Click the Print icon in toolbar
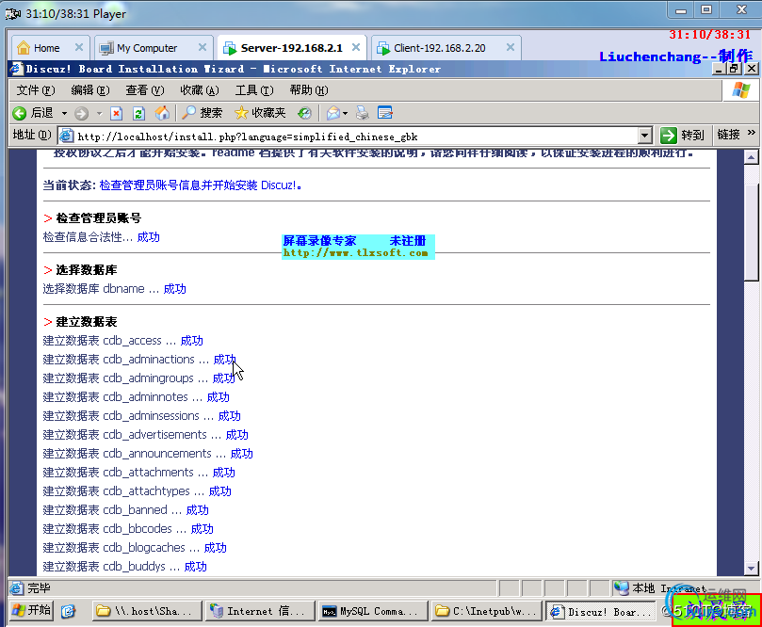Viewport: 762px width, 627px height. pyautogui.click(x=362, y=113)
